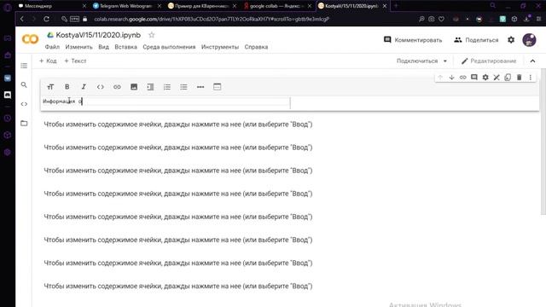Viewport: 546px width, 307px height.
Task: Click the page vertical scrollbar
Action: tap(543, 142)
